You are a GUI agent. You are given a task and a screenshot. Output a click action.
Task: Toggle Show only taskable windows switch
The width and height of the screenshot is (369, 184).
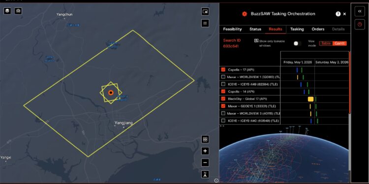pyautogui.click(x=297, y=43)
